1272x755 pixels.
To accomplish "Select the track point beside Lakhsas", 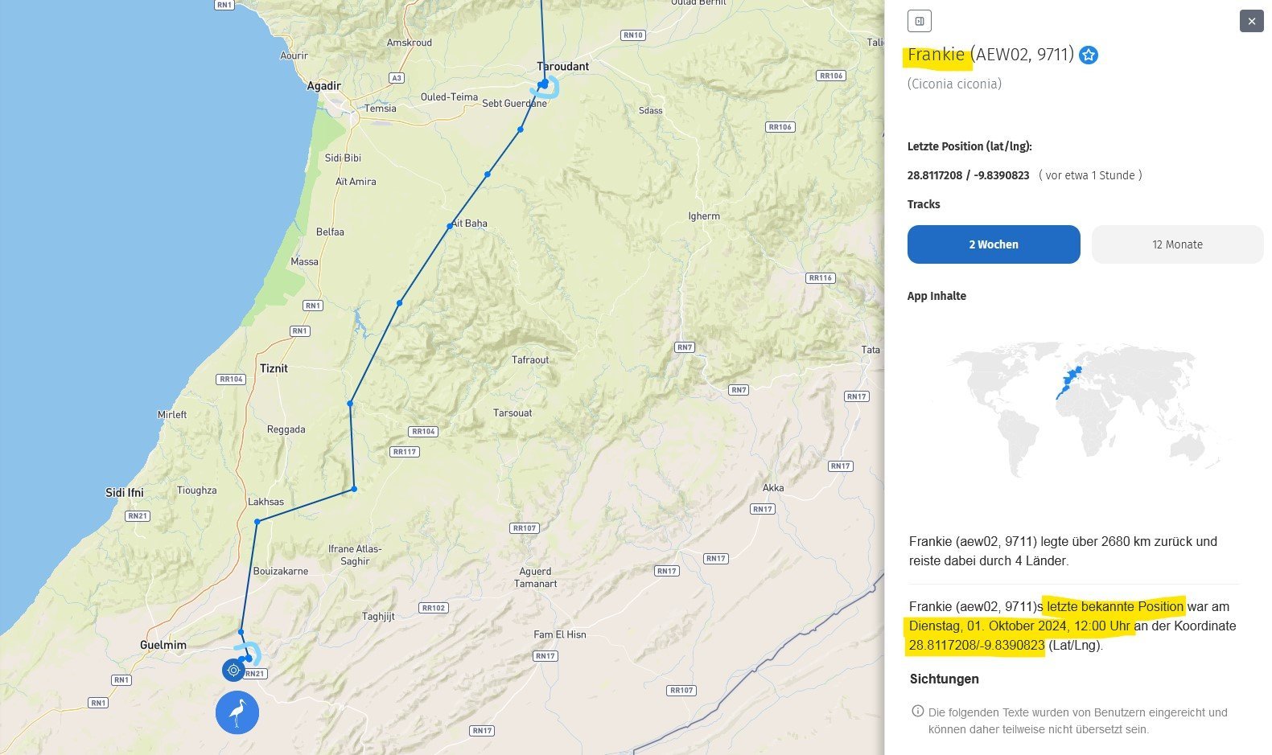I will tap(257, 522).
